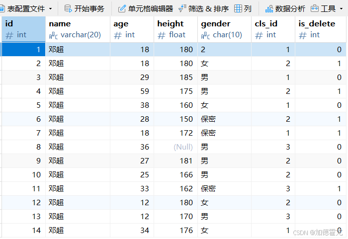Click the (Null) height cell in row 8
This screenshot has height=239, width=348.
click(175, 147)
